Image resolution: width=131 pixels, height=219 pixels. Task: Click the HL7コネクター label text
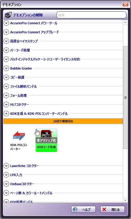(20, 104)
